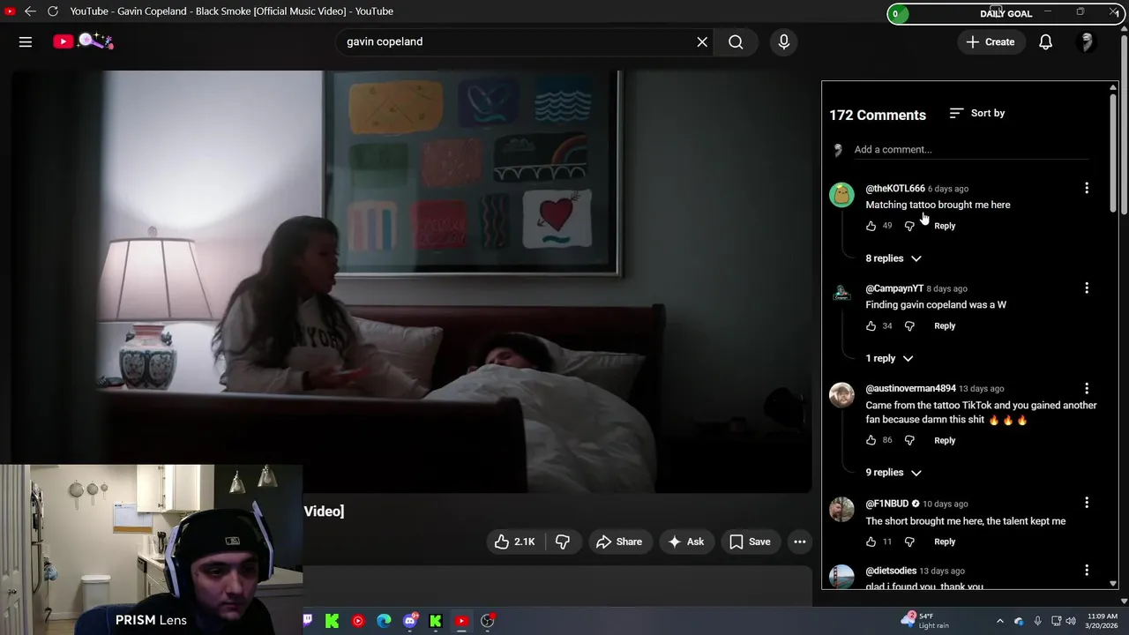Like austinoverman4894's comment
1129x635 pixels.
(x=871, y=440)
